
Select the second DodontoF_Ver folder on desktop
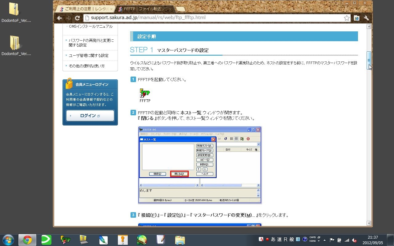[16, 46]
